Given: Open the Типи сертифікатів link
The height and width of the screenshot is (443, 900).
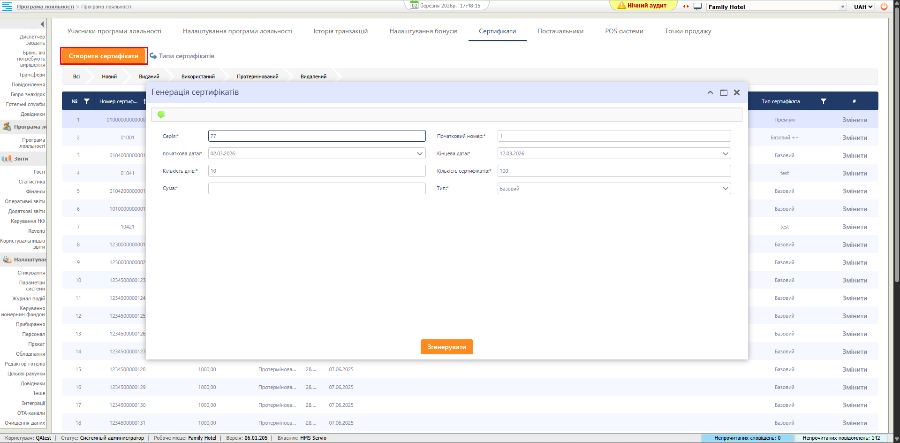Looking at the screenshot, I should tap(186, 56).
